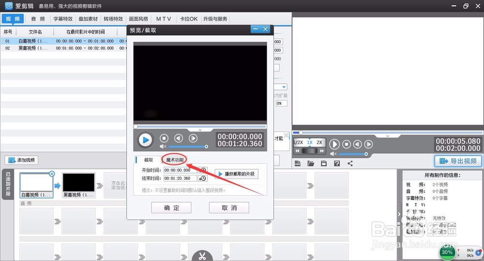The width and height of the screenshot is (484, 261).
Task: Open the dropdown behind the dialog at right
Action: click(284, 87)
